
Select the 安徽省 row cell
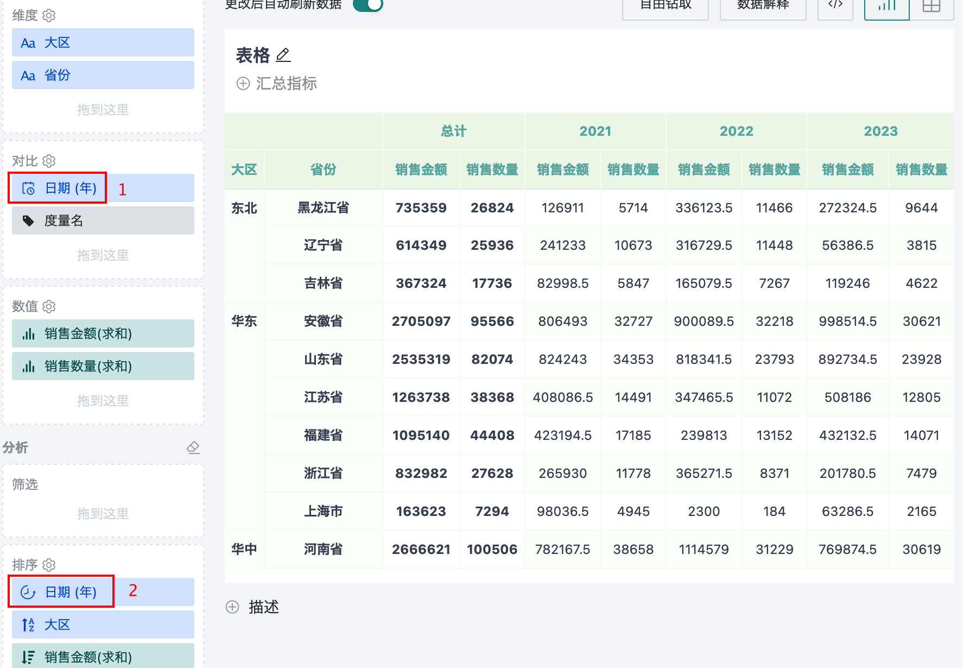324,321
